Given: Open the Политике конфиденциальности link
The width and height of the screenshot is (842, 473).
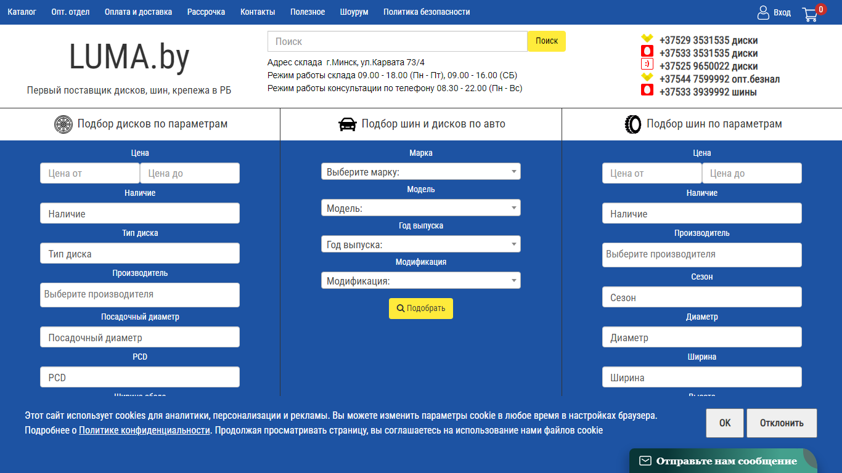Looking at the screenshot, I should point(144,431).
